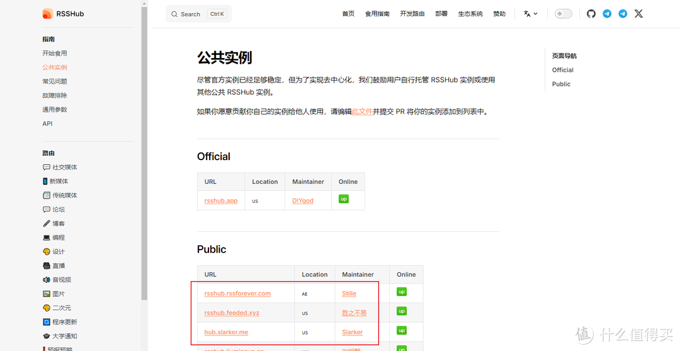Click the 此文件 hyperlink
The image size is (680, 351).
point(362,112)
